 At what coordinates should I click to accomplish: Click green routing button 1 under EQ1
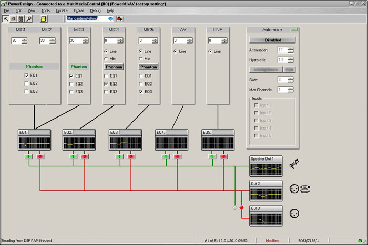(29, 156)
